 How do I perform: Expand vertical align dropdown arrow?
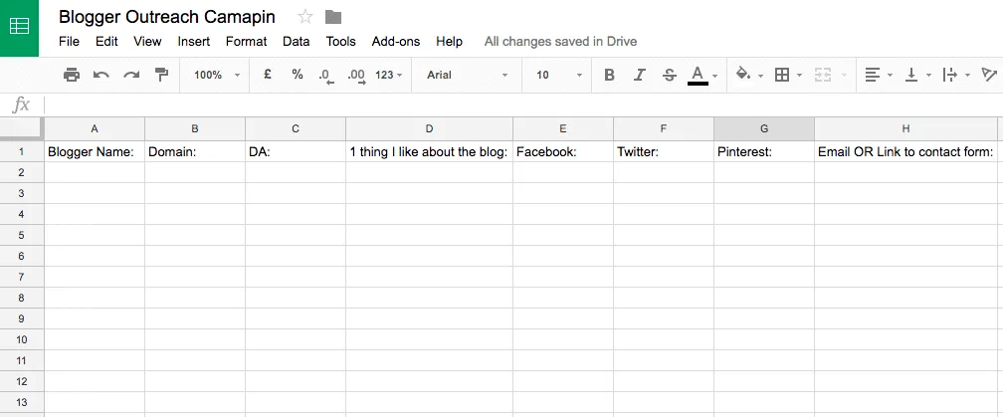point(928,76)
